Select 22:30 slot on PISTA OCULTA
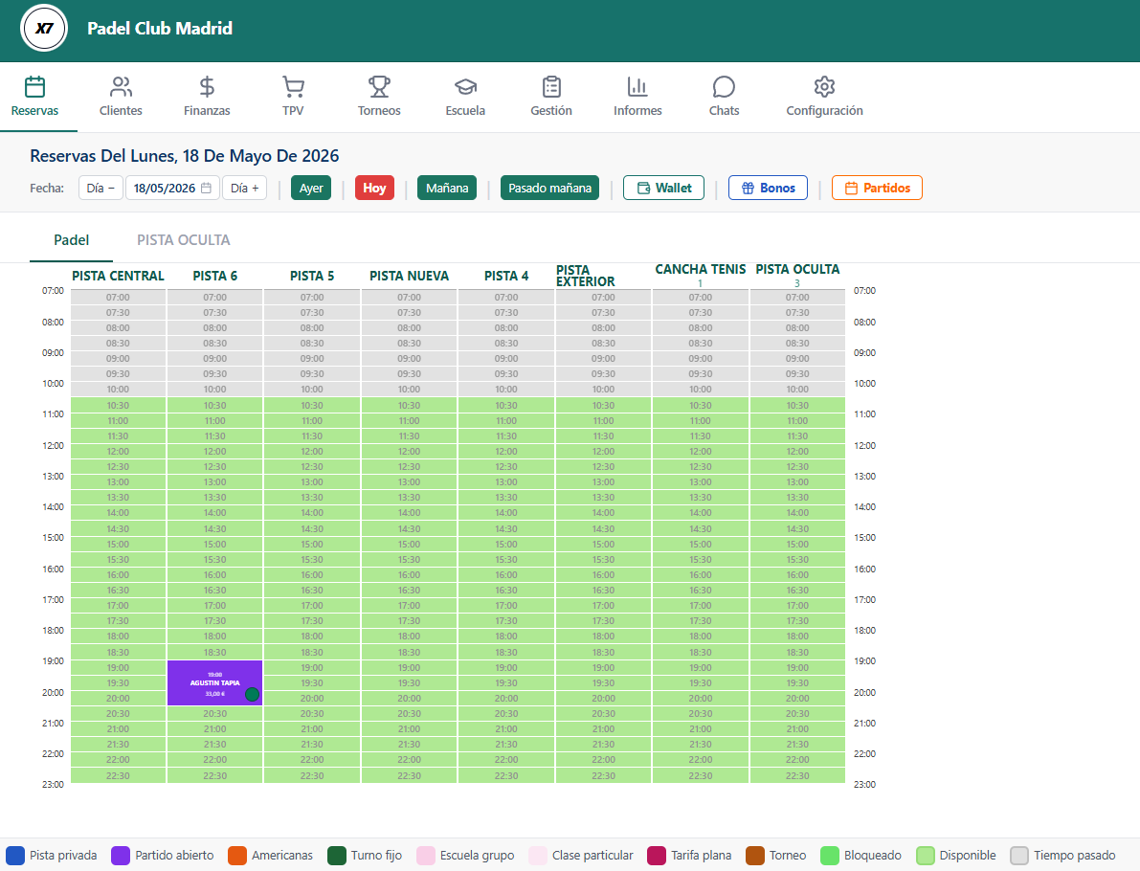Screen dimensions: 1140x871 (797, 775)
